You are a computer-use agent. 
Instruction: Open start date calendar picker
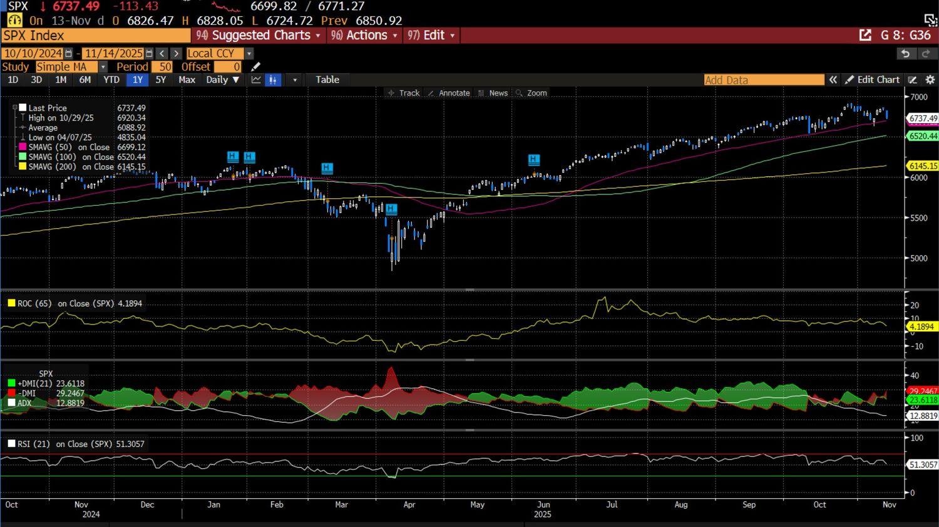click(68, 54)
